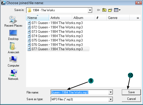Select 074 Queen - 1984 The Works.mp3
Screen dimensions: 143x105
click(57, 36)
